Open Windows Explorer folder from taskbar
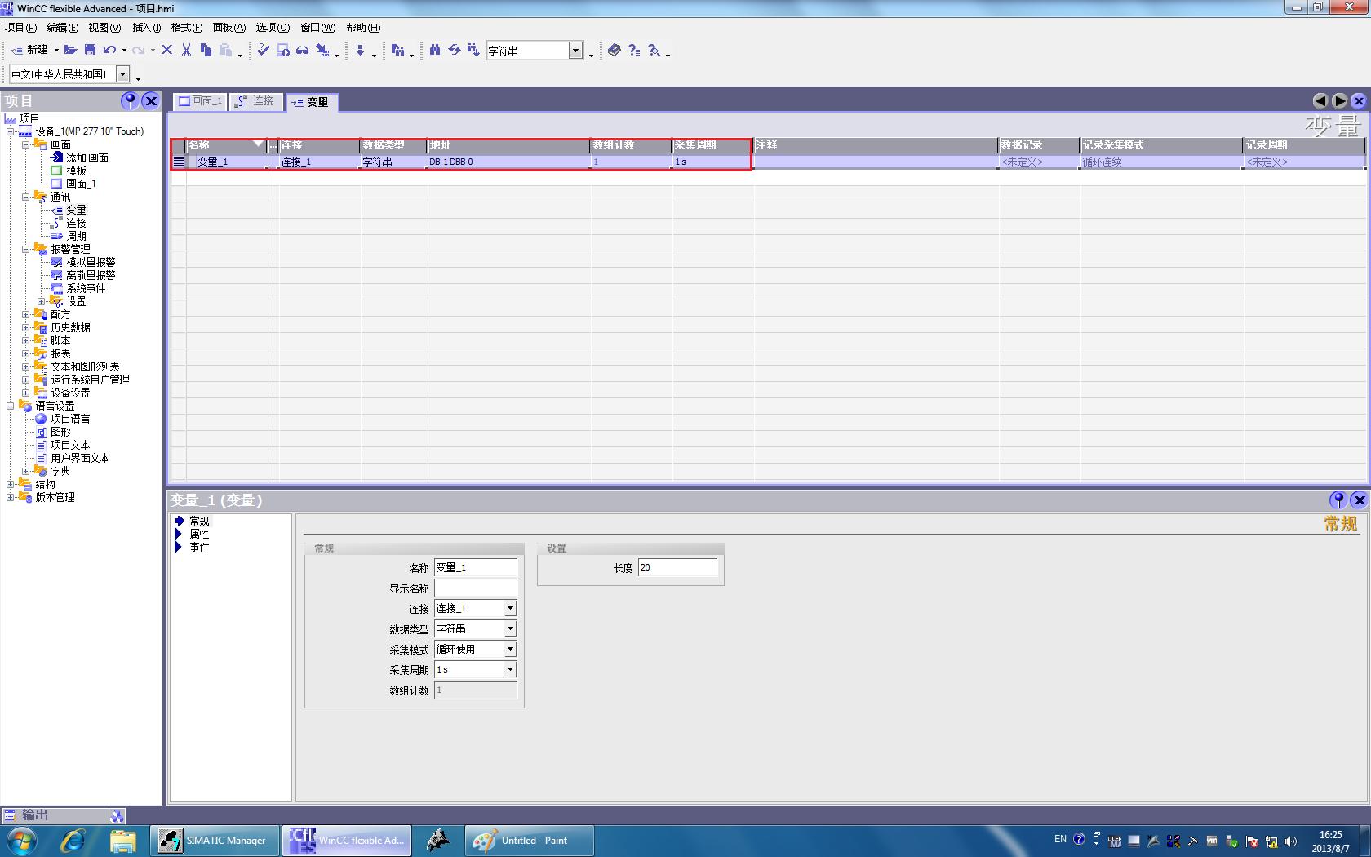1371x857 pixels. [123, 840]
